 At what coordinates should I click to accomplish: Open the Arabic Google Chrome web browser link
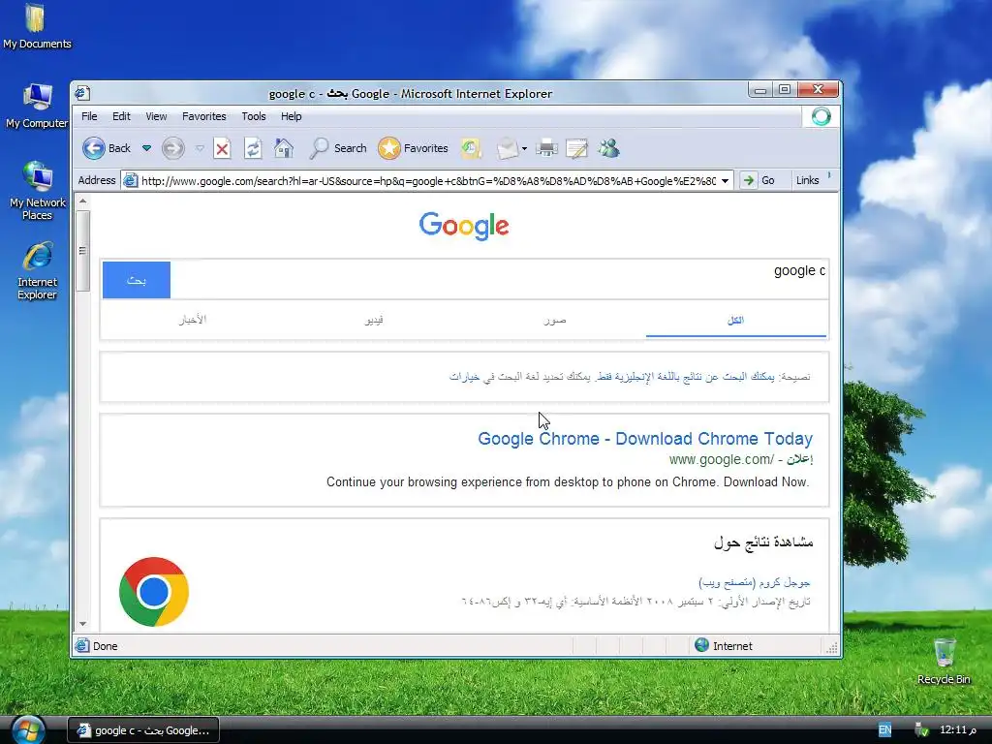pos(755,582)
